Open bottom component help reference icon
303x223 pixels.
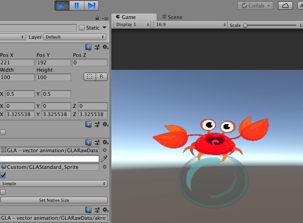(x=88, y=210)
